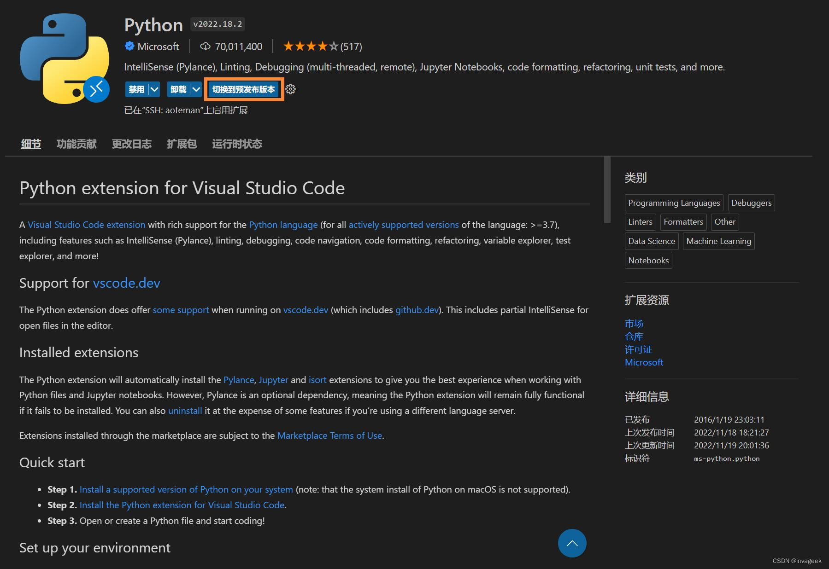Select the Linters category tag

(641, 222)
